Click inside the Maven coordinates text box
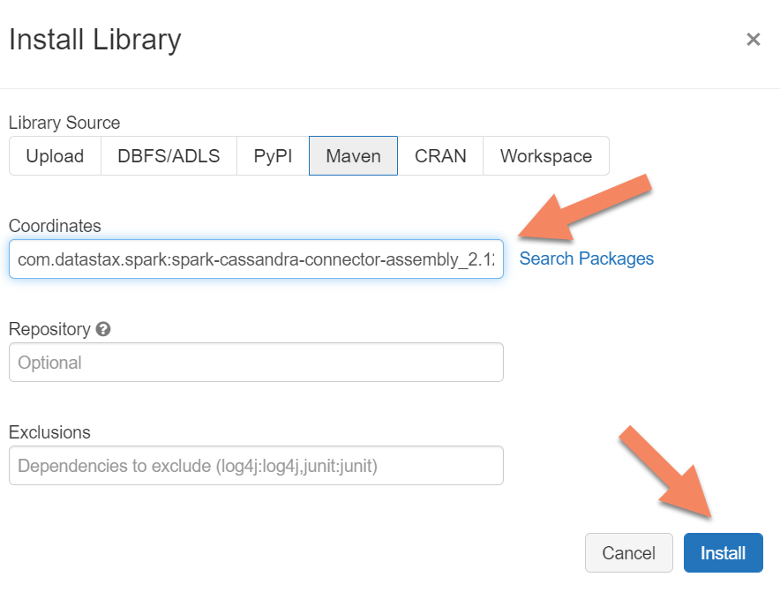The image size is (780, 592). point(256,259)
